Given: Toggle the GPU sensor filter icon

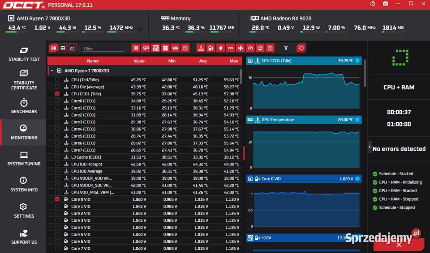Looking at the screenshot, I should pos(146,48).
